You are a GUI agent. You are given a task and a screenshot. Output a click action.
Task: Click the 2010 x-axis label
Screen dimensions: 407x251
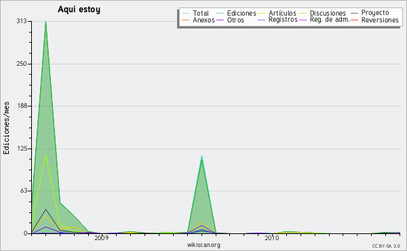coord(272,238)
